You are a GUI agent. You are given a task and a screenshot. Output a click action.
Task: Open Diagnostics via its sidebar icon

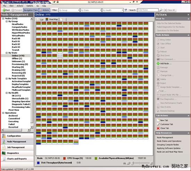coord(4,153)
